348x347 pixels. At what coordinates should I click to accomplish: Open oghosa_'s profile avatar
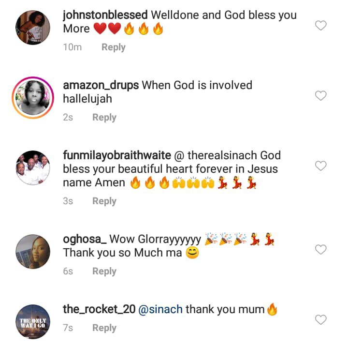pyautogui.click(x=33, y=252)
